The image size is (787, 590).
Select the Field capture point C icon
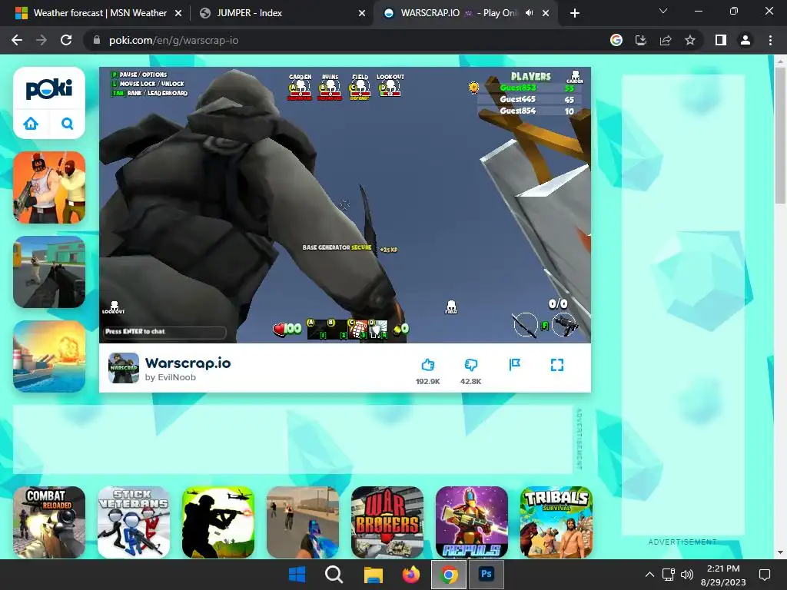coord(360,88)
